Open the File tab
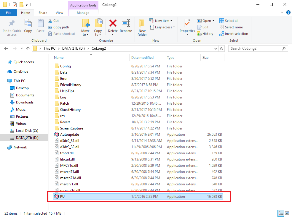The image size is (292, 217). pos(9,13)
